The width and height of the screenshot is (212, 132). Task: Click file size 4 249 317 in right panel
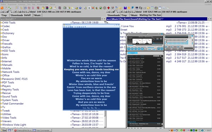pos(180,61)
